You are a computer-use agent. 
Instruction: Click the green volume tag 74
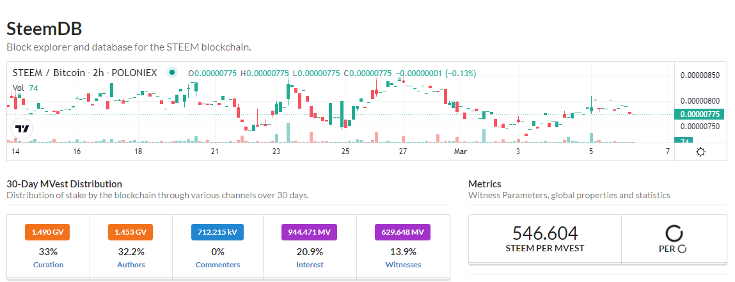click(x=683, y=141)
